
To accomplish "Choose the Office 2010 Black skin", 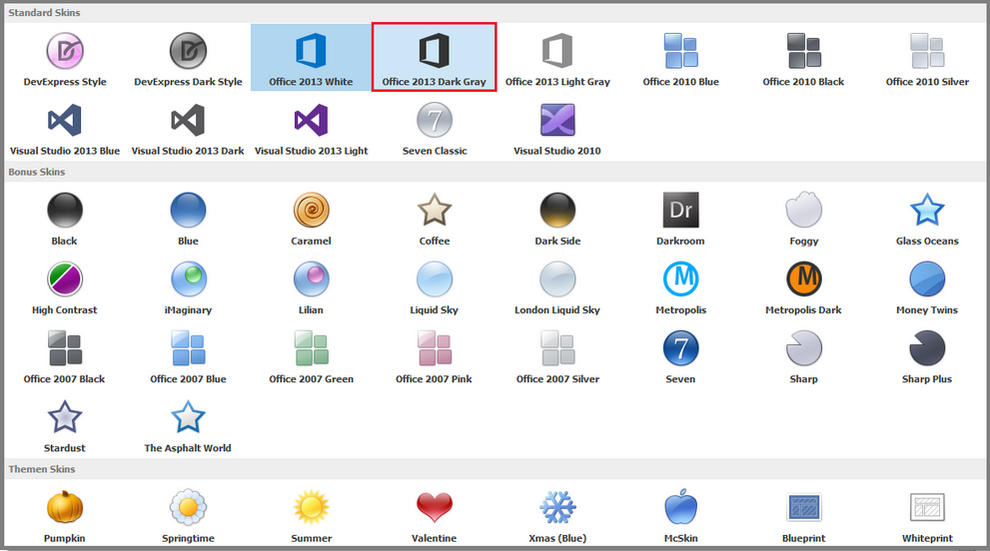I will pyautogui.click(x=804, y=58).
